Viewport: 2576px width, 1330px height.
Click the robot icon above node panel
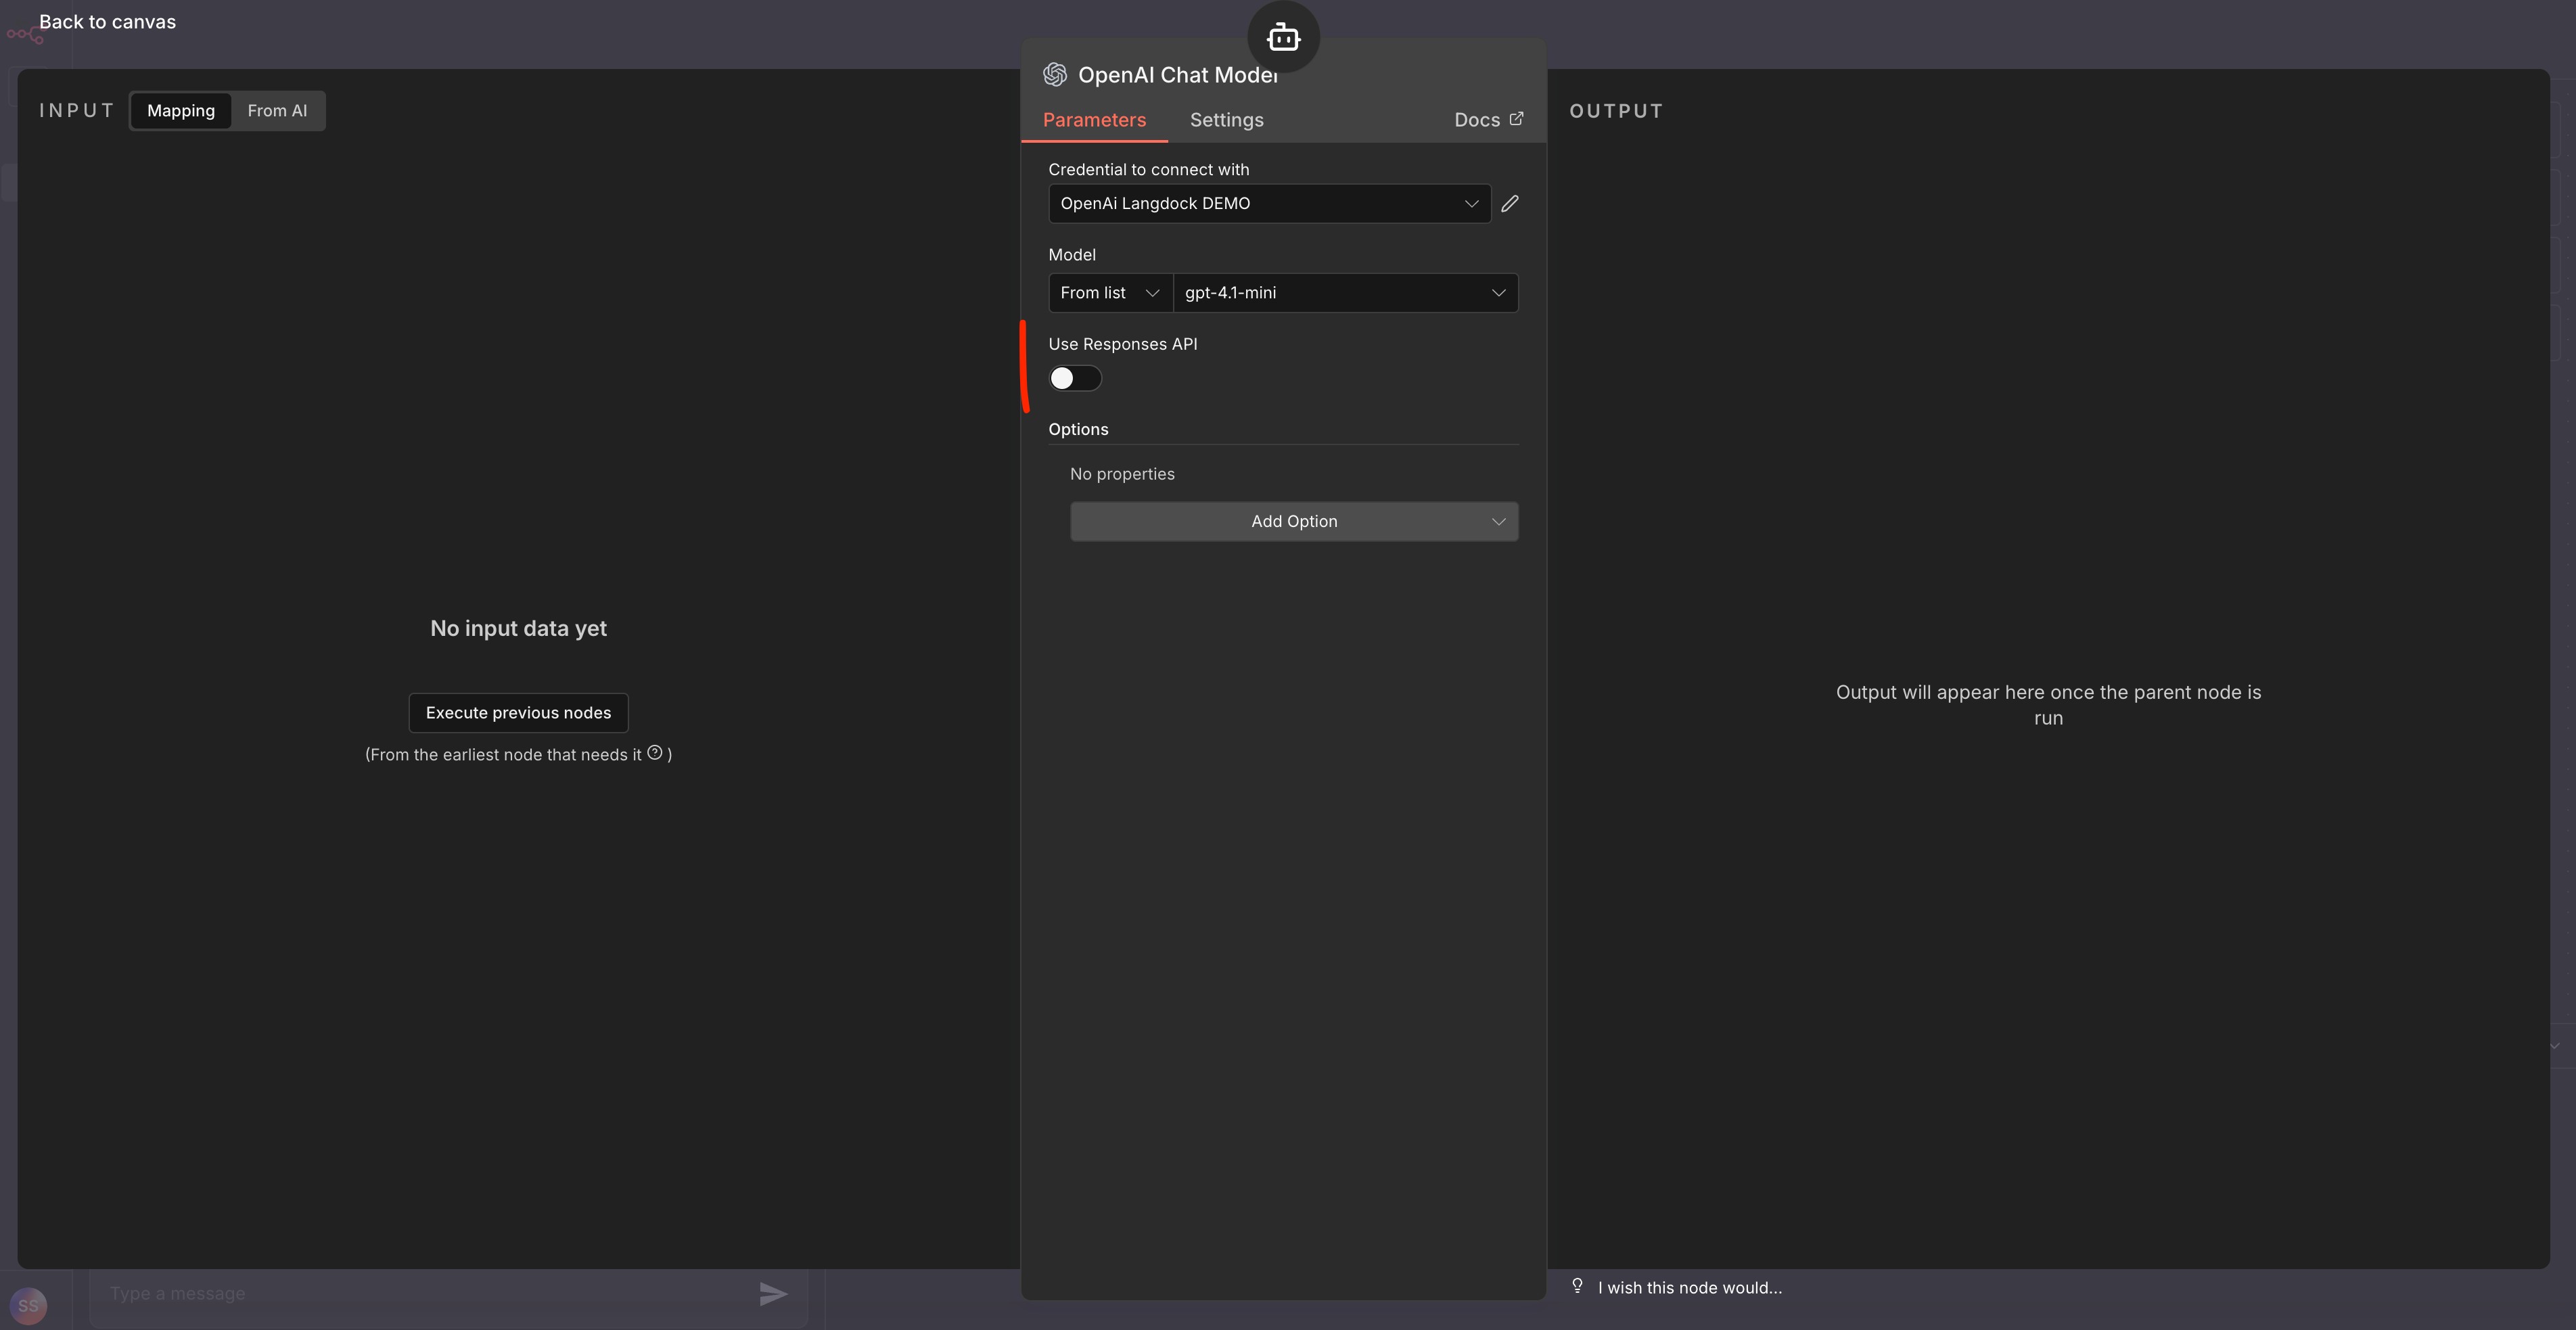pyautogui.click(x=1283, y=38)
